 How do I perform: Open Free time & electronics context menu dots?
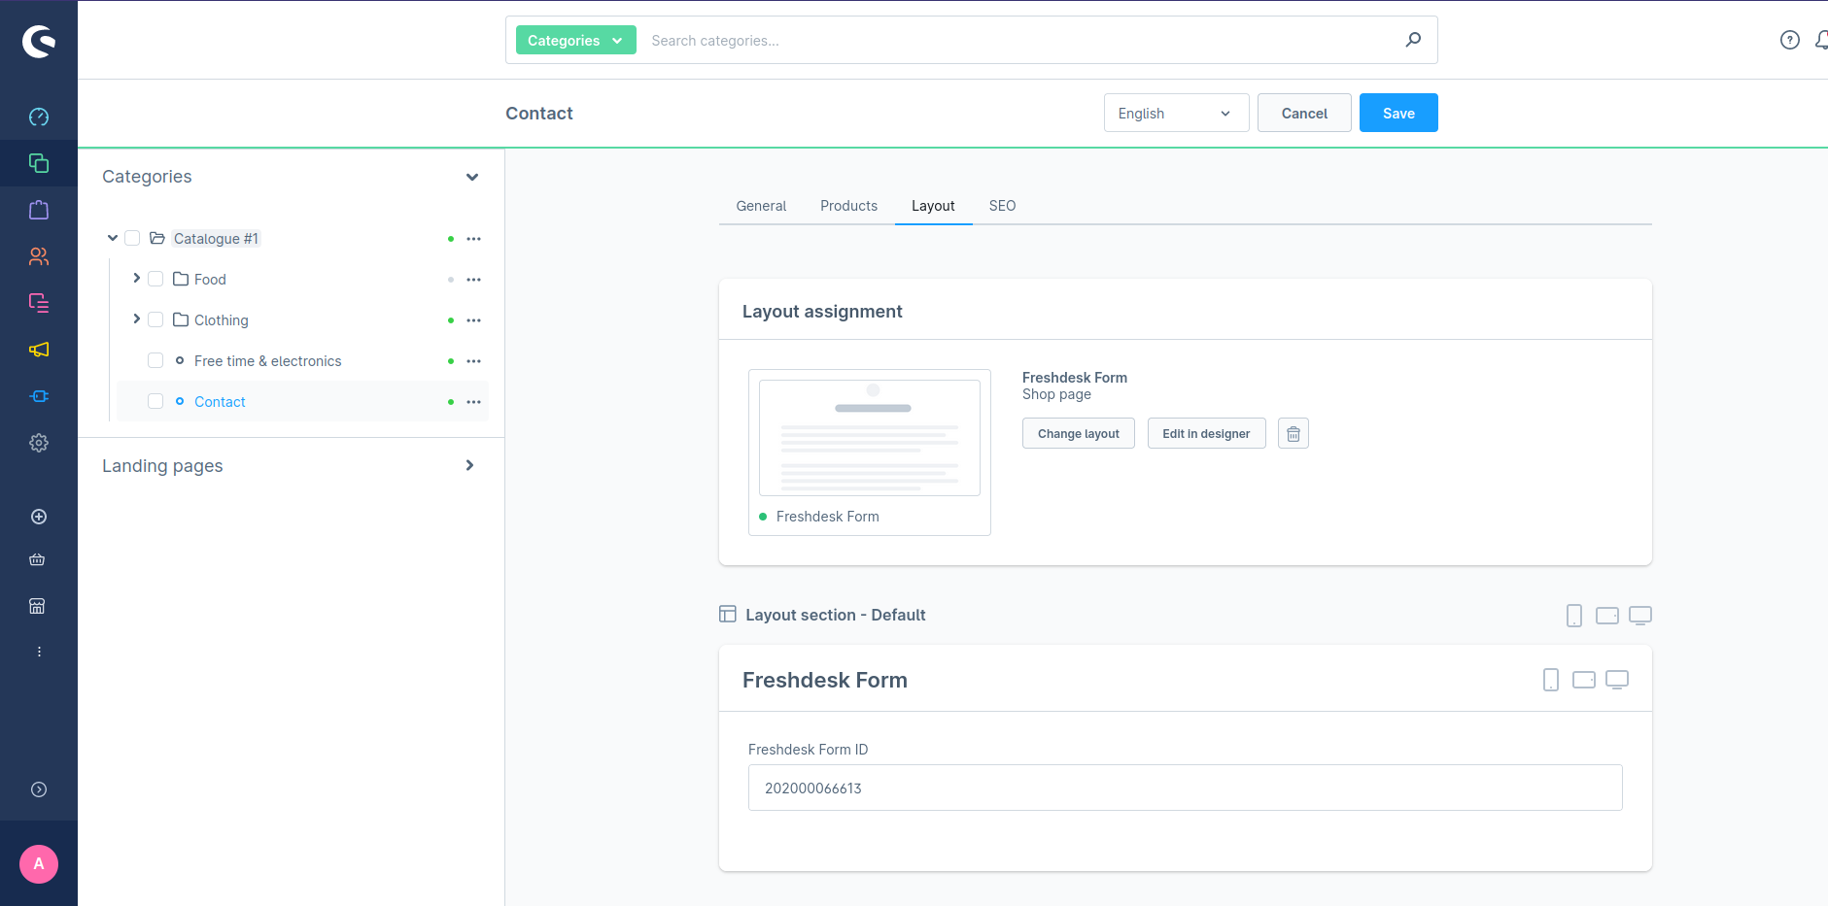click(x=473, y=361)
